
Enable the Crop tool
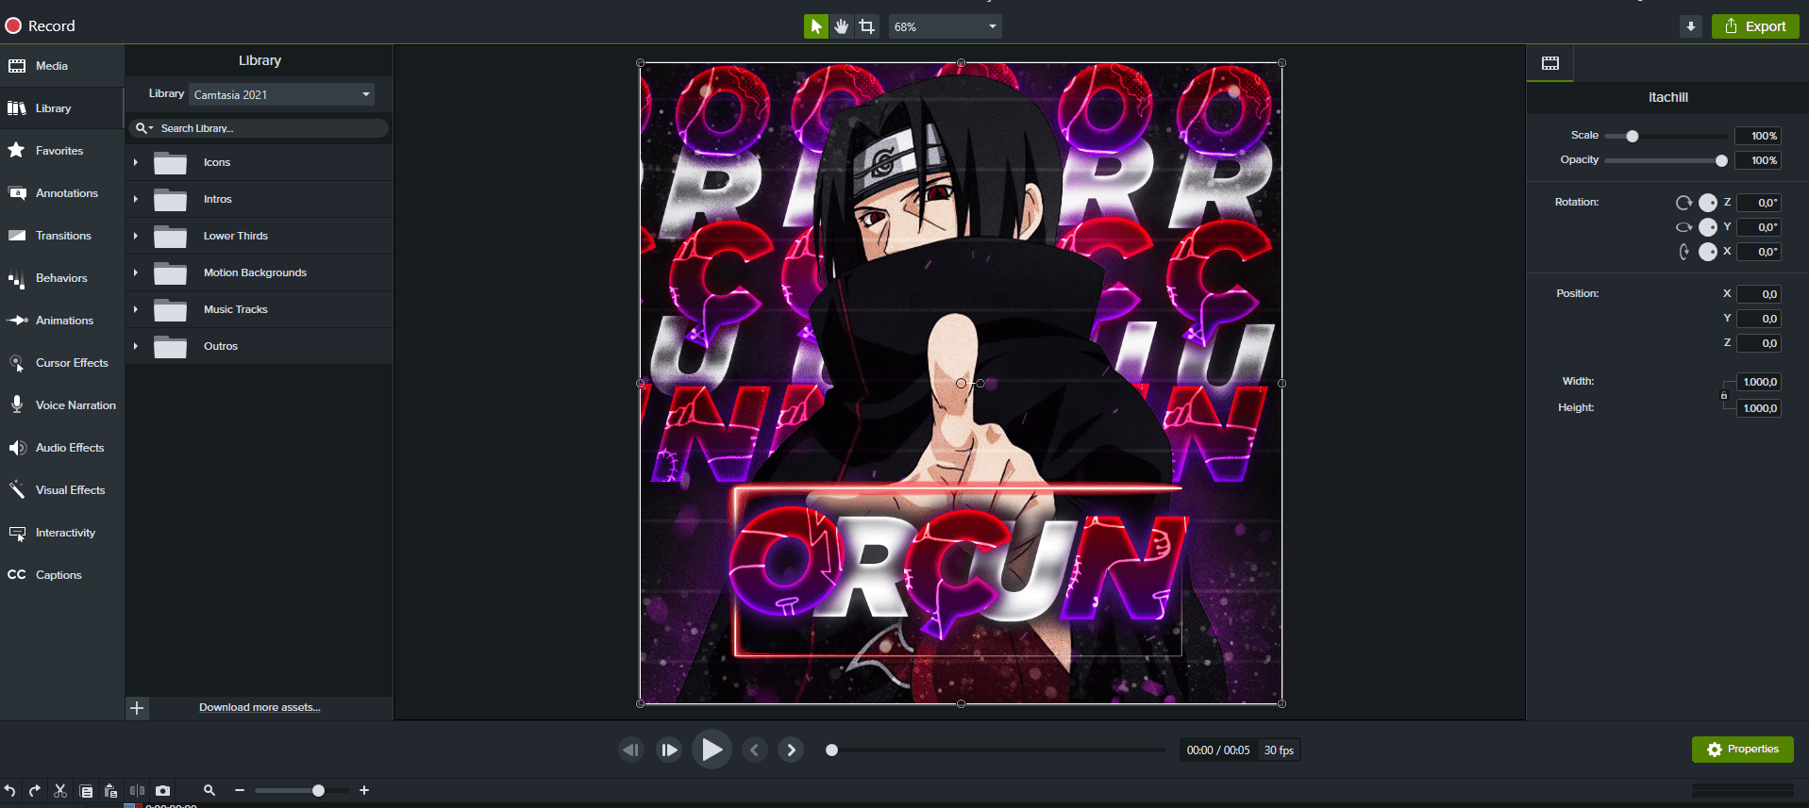coord(867,26)
